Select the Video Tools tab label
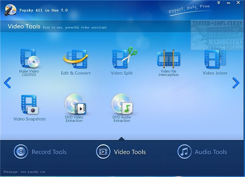Image resolution: width=245 pixels, height=177 pixels. point(130,152)
